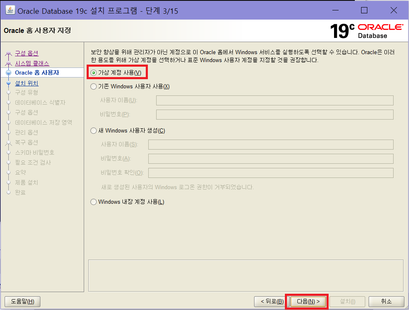Screen dimensions: 409x310
Task: Minimize the installer window
Action: tap(335, 10)
